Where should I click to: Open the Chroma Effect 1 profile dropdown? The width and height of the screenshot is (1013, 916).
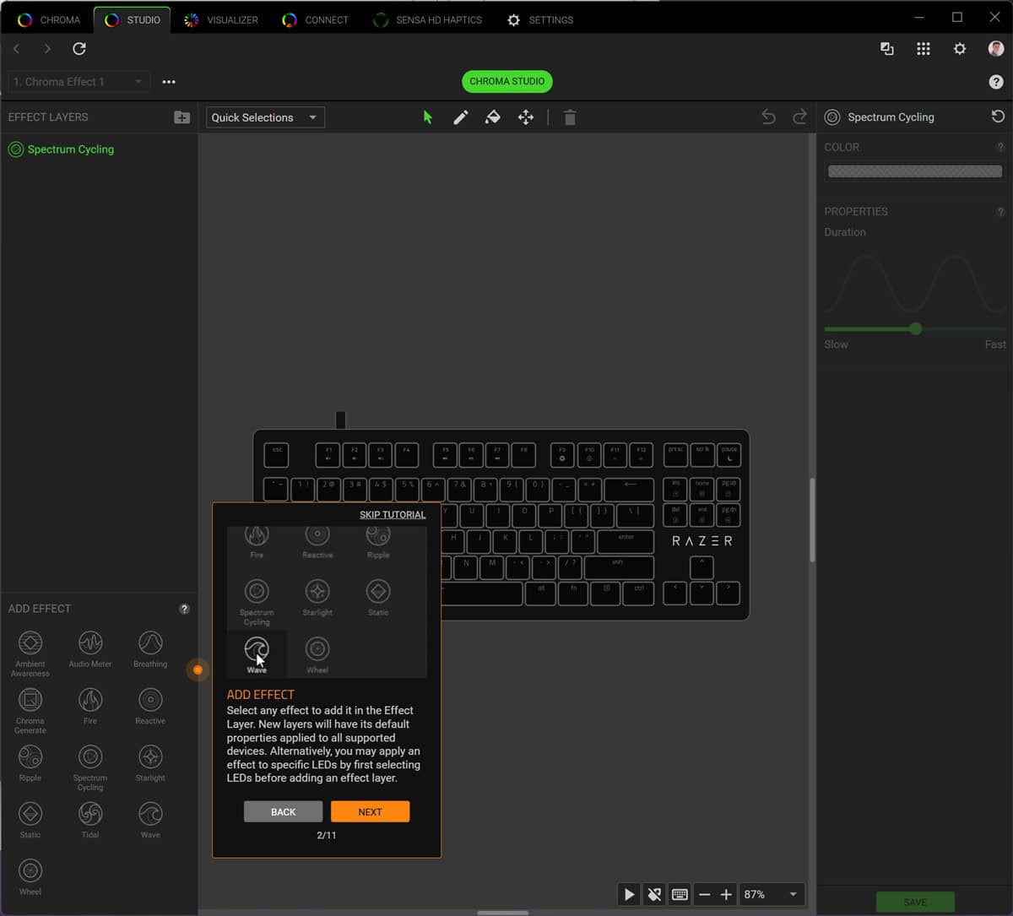click(x=79, y=82)
